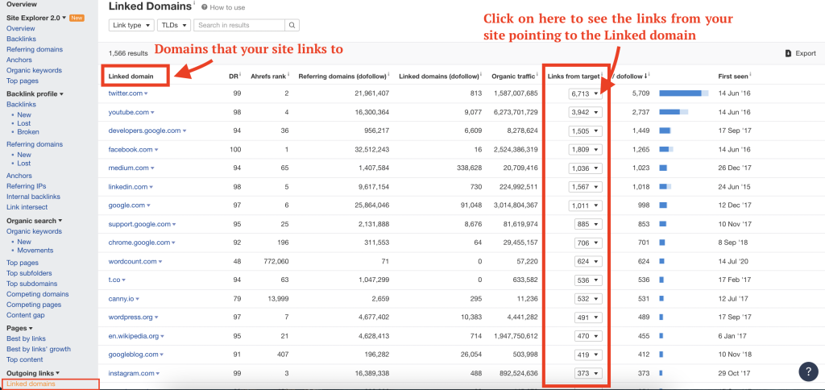Open the Link type dropdown

[x=131, y=26]
